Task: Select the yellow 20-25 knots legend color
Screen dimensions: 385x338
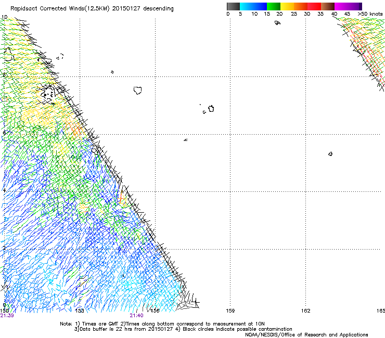Action: (287, 6)
